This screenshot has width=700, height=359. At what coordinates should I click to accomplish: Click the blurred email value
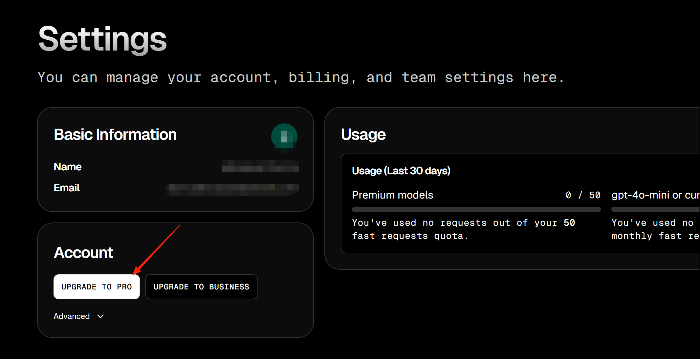232,189
